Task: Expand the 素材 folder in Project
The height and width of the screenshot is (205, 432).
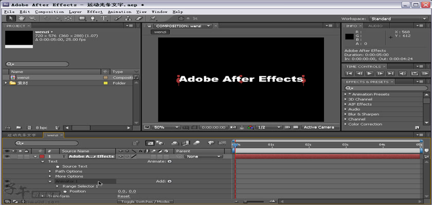Action: pos(6,83)
